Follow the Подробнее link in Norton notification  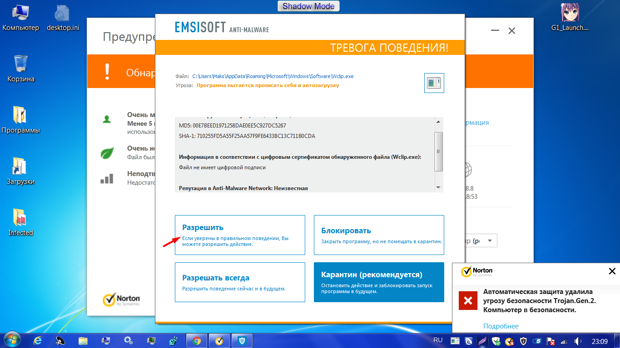click(x=501, y=326)
